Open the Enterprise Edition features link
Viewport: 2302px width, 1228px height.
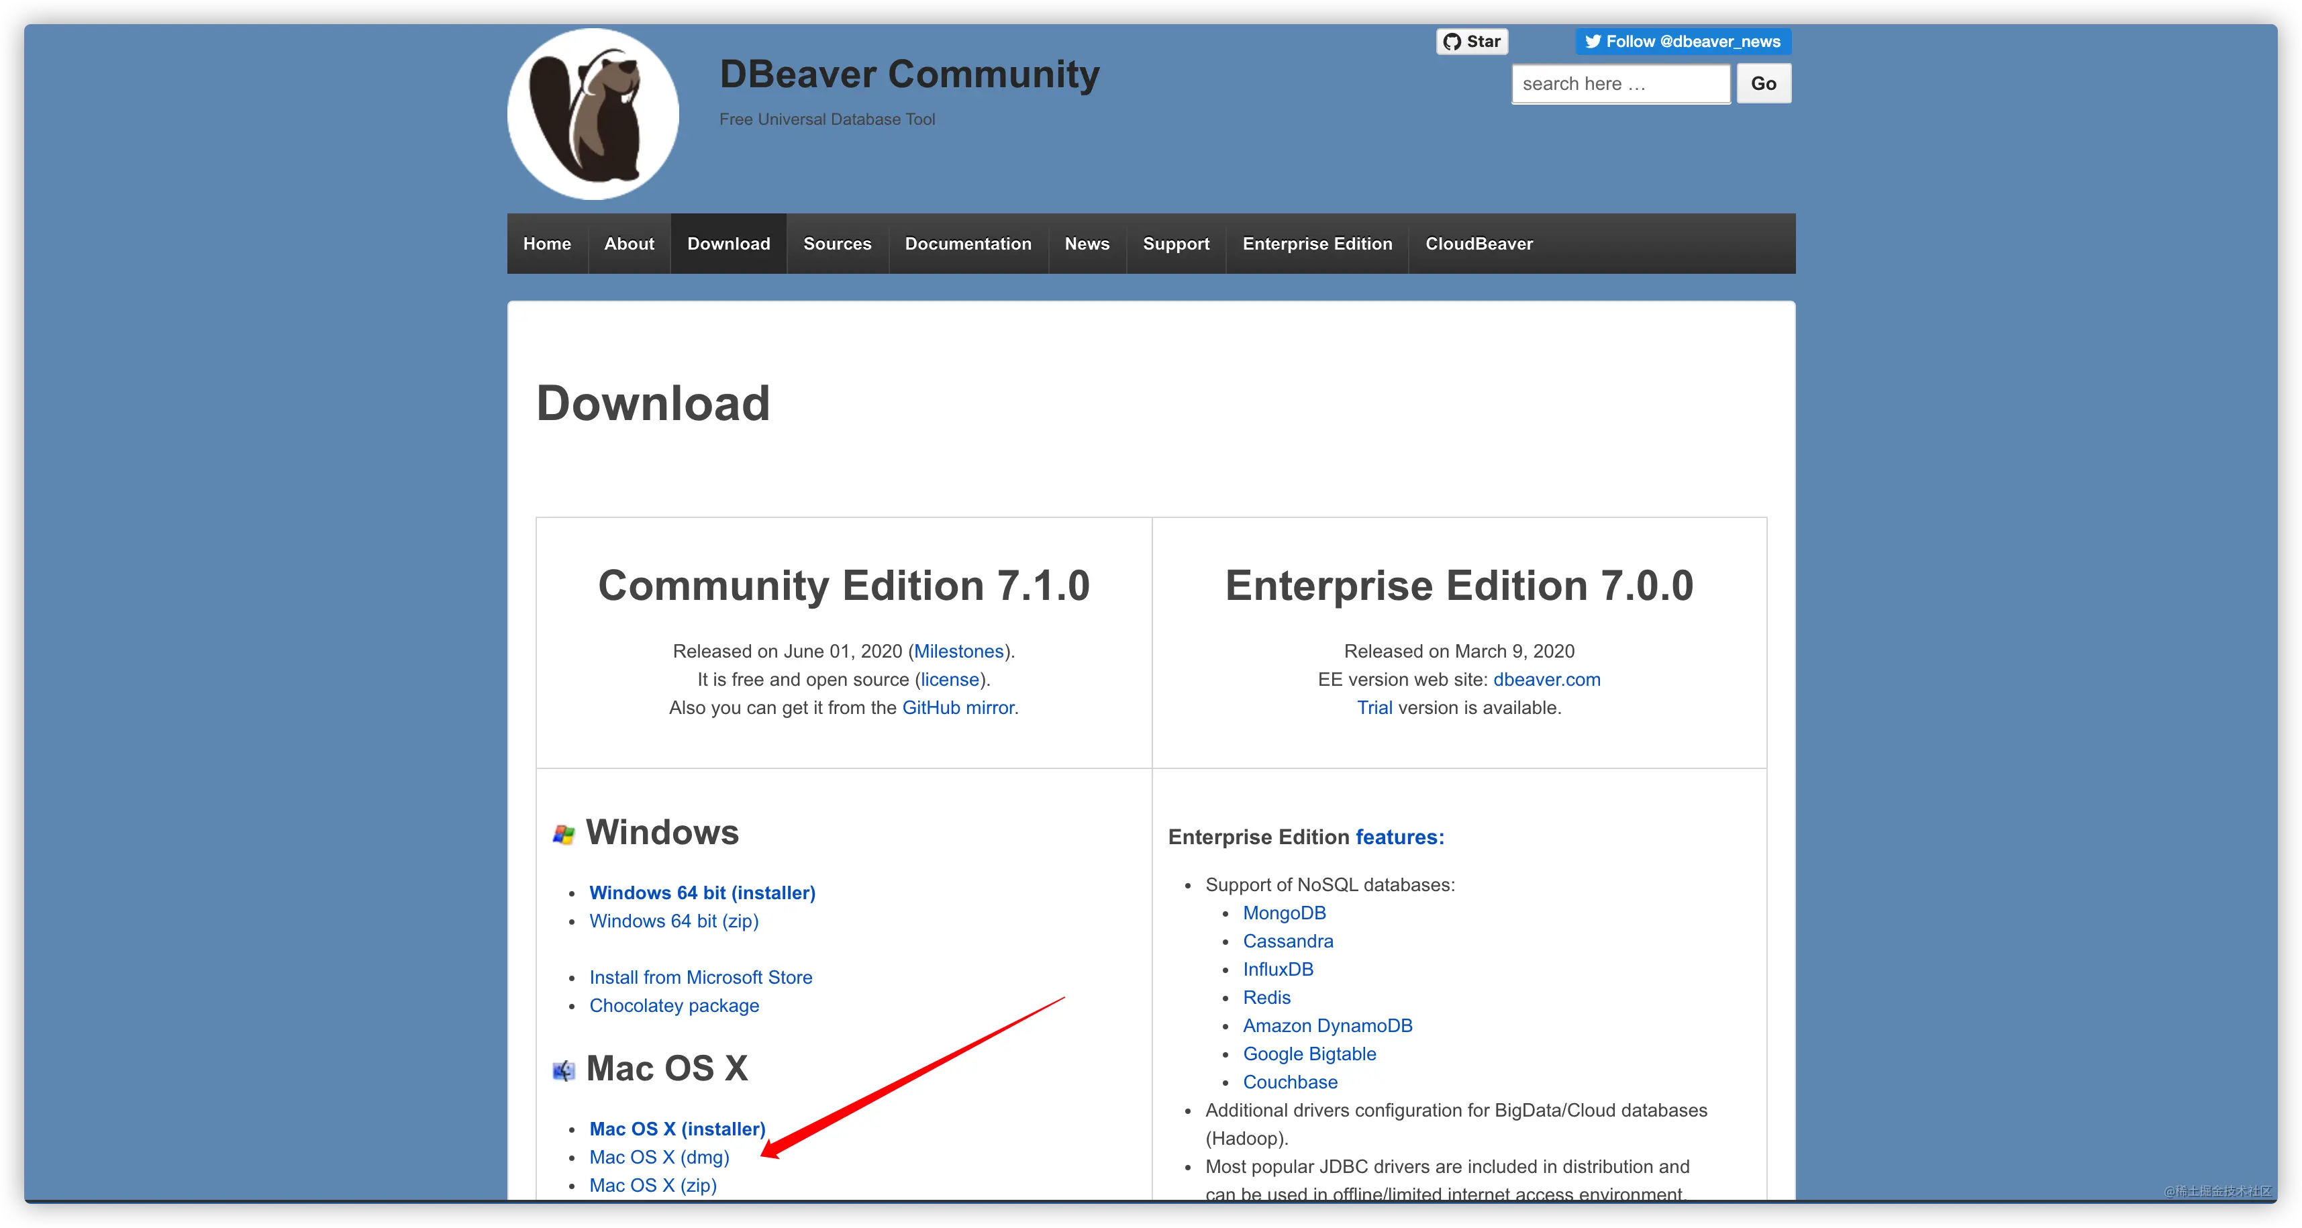coord(1399,837)
